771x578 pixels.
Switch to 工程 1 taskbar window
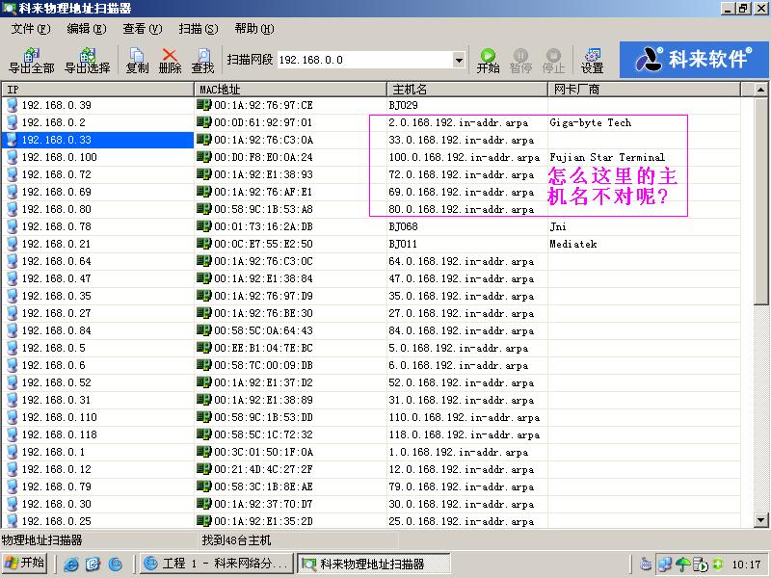point(216,564)
